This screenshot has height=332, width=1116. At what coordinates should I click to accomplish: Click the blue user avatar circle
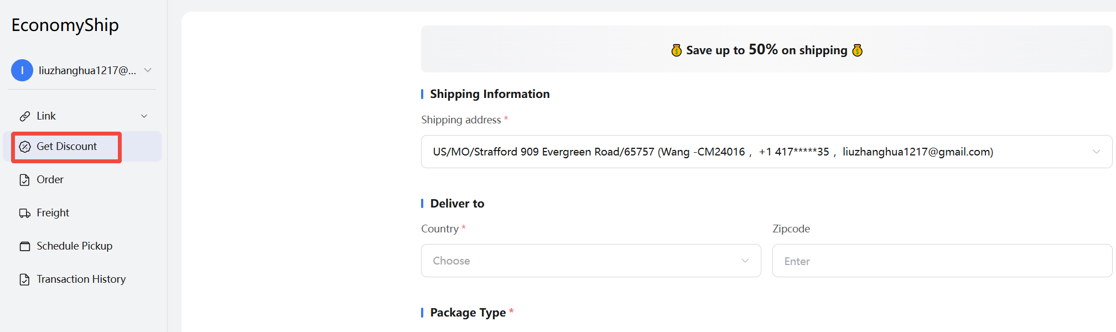[x=22, y=70]
